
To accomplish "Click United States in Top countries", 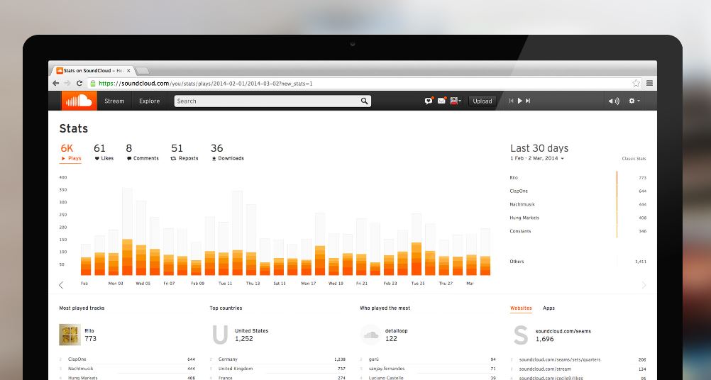I will click(x=252, y=330).
